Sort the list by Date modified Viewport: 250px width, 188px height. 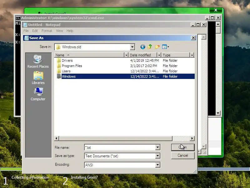(x=143, y=55)
